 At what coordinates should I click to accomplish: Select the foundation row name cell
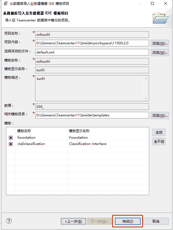click(41, 137)
